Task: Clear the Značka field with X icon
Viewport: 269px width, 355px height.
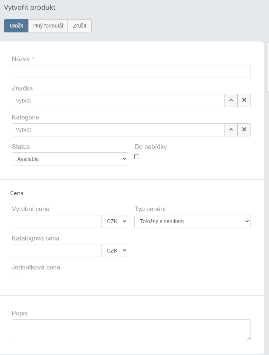Action: pyautogui.click(x=244, y=100)
